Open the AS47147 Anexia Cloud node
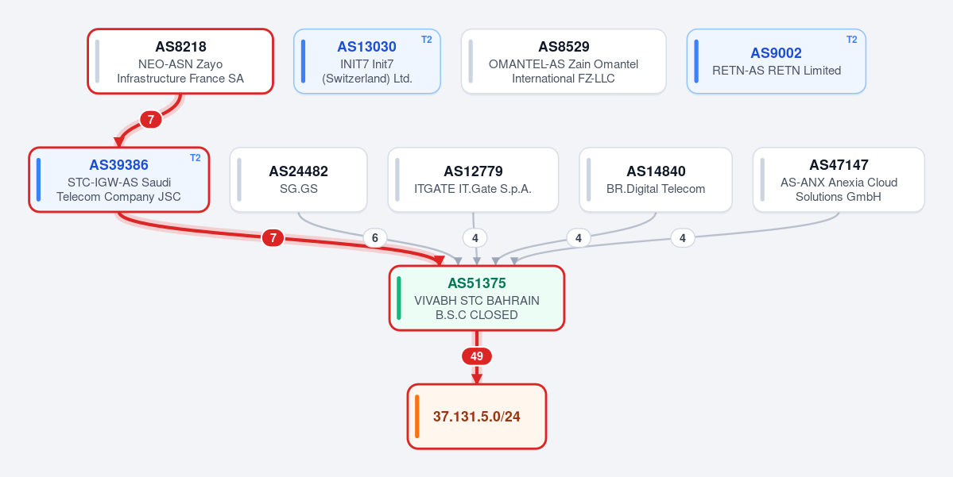The width and height of the screenshot is (953, 477). click(839, 179)
